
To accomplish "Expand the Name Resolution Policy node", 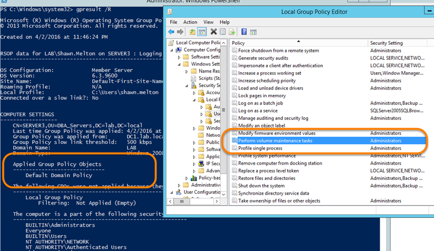I will click(186, 72).
